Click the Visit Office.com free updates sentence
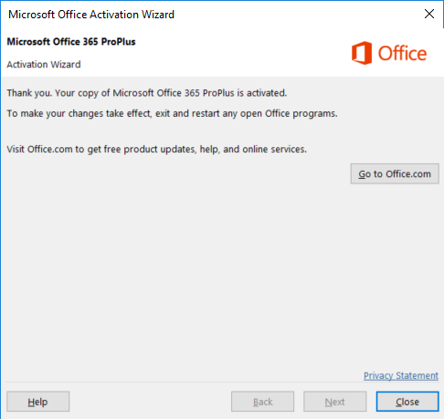Image resolution: width=444 pixels, height=419 pixels. pyautogui.click(x=156, y=149)
